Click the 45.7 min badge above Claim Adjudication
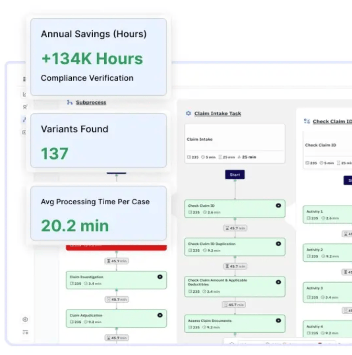 [116, 300]
